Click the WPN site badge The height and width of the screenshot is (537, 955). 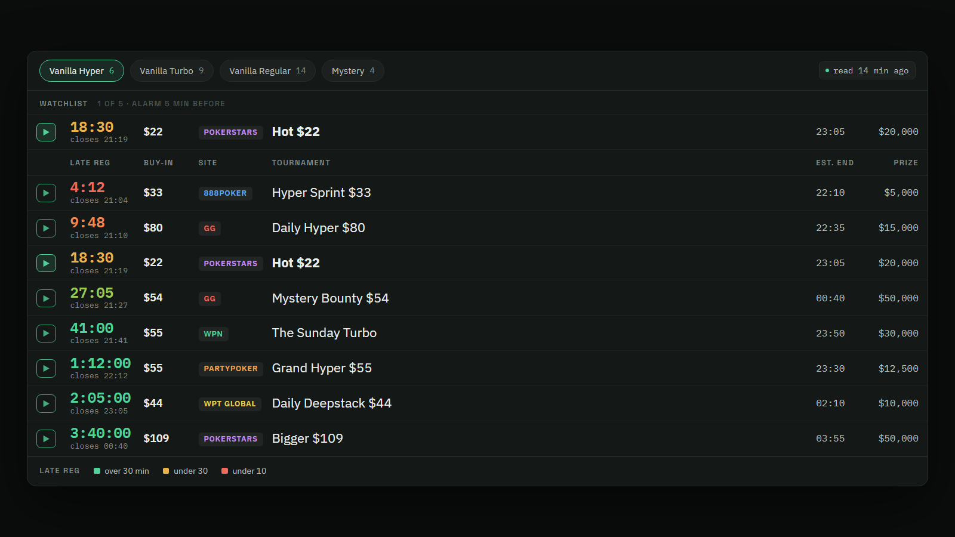(213, 334)
